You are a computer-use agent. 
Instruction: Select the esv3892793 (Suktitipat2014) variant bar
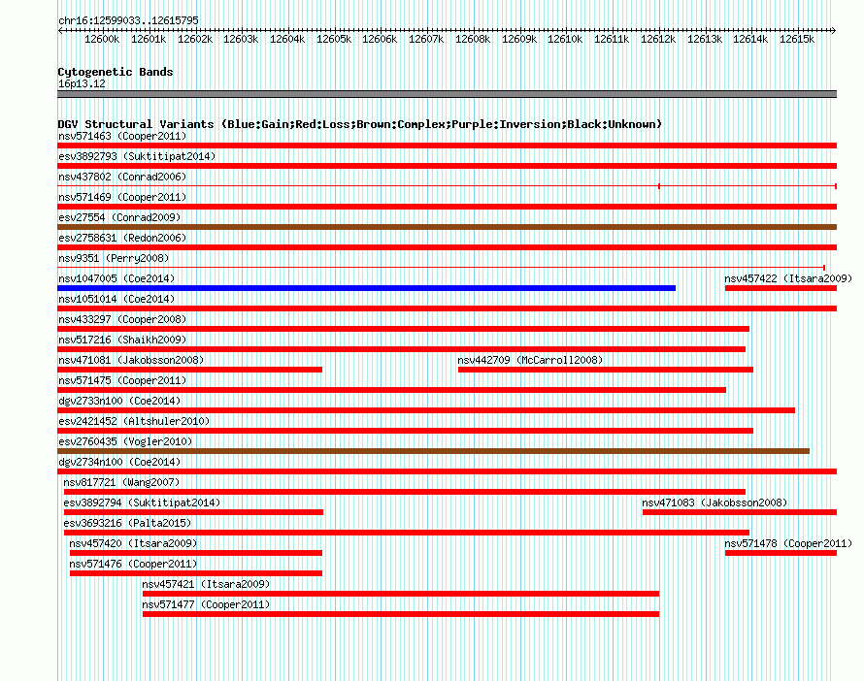(447, 166)
